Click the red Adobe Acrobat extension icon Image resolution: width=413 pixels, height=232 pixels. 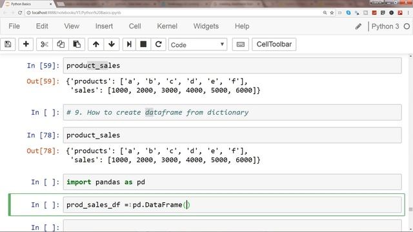click(400, 13)
